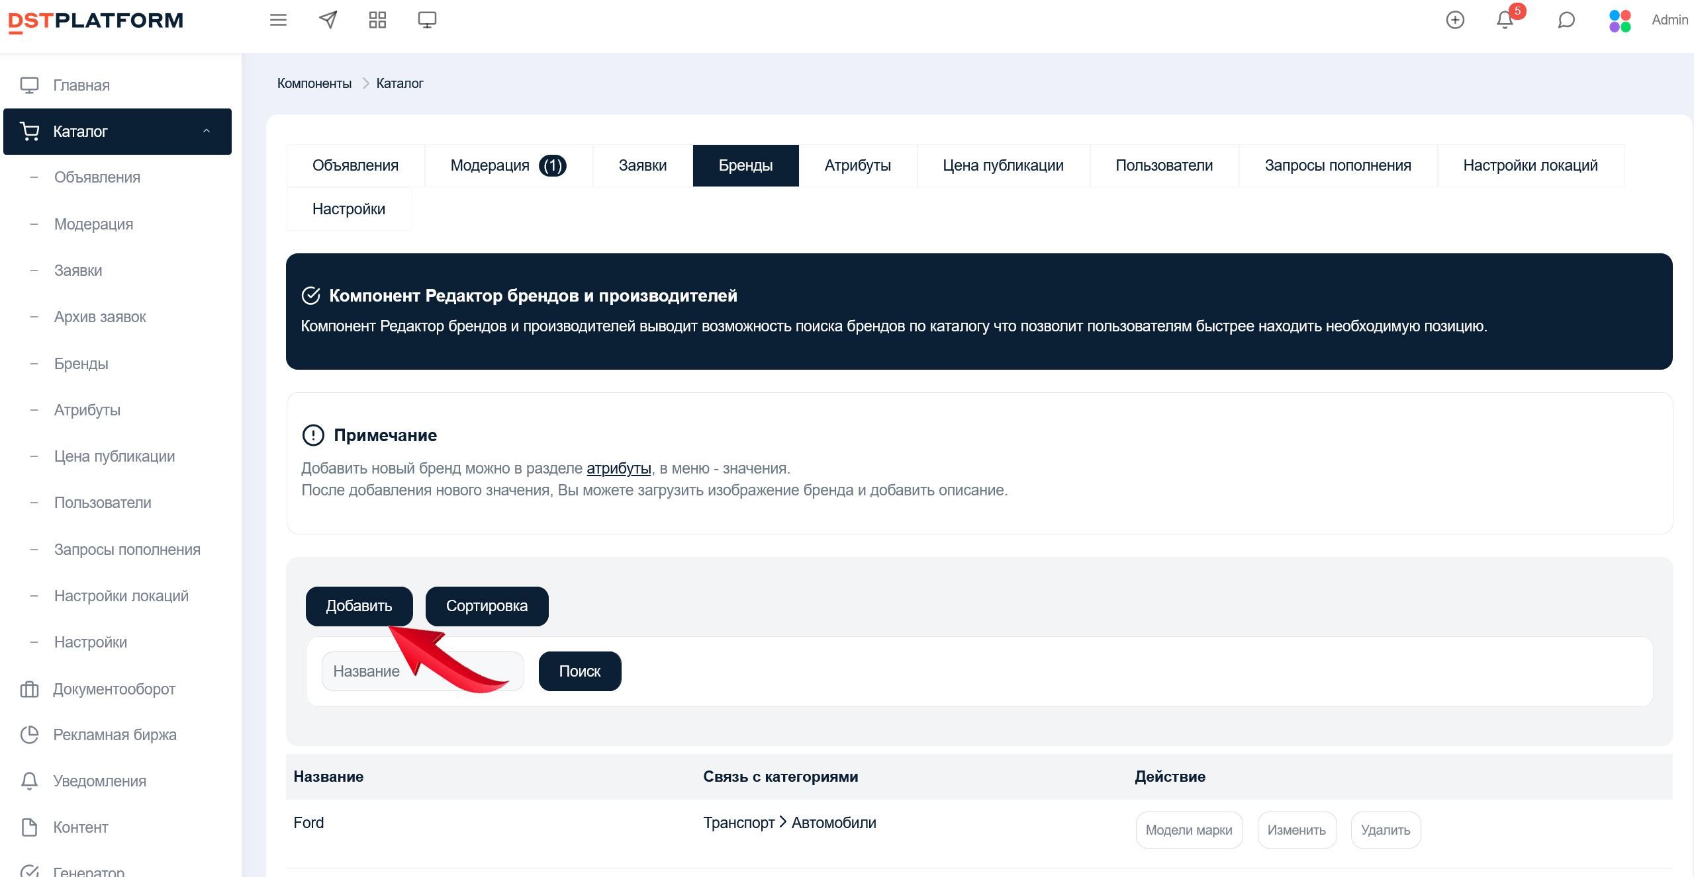Open the chat bubble icon

[x=1566, y=20]
